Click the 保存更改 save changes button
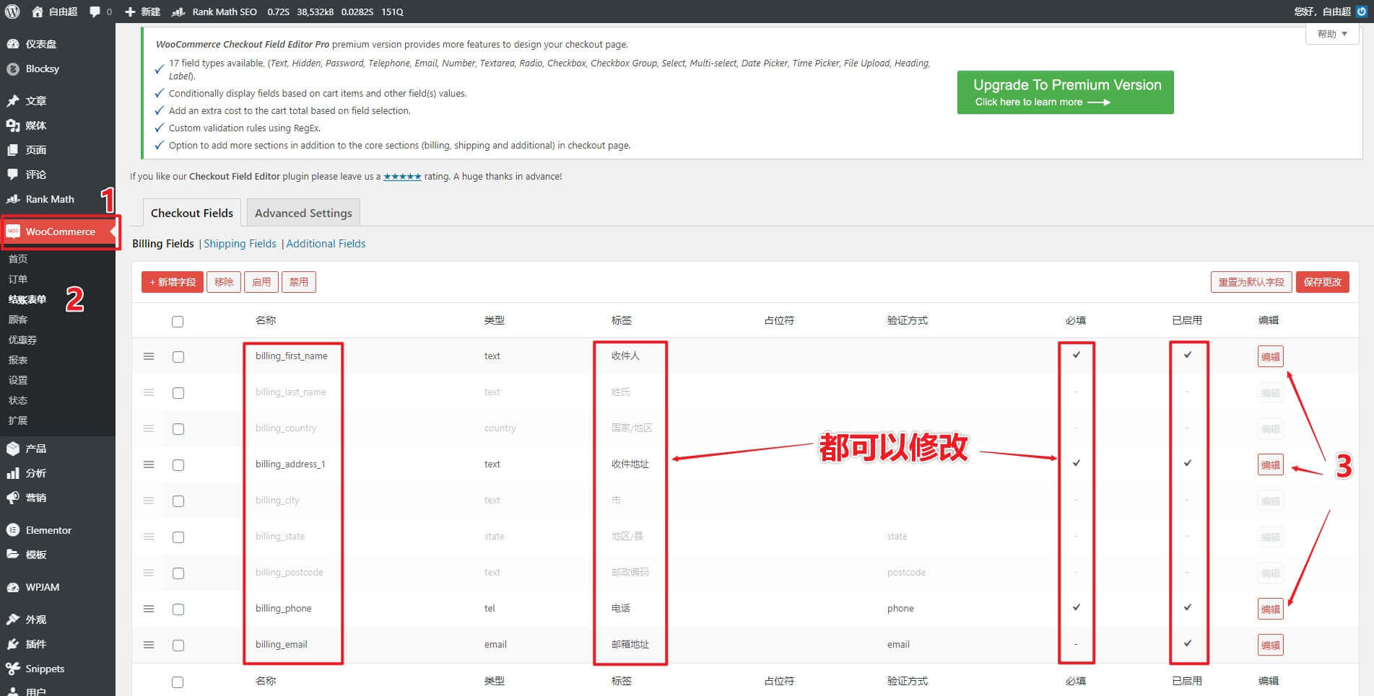Image resolution: width=1374 pixels, height=696 pixels. [x=1323, y=282]
